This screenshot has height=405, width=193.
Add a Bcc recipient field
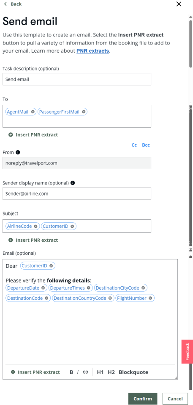click(146, 145)
